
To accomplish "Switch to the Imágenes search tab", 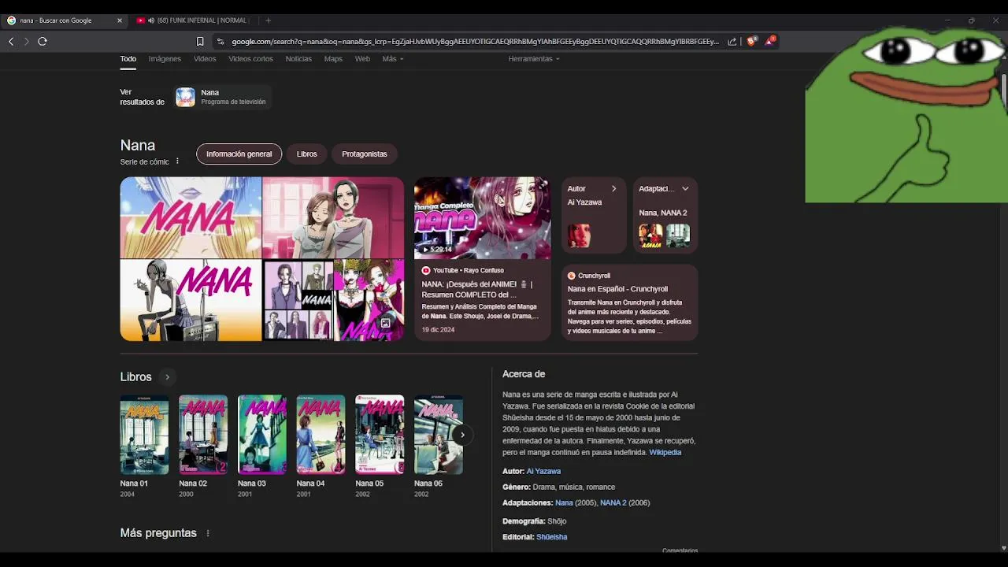I will pyautogui.click(x=165, y=59).
